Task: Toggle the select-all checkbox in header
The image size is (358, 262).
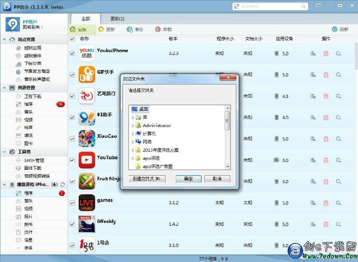Action: 72,39
